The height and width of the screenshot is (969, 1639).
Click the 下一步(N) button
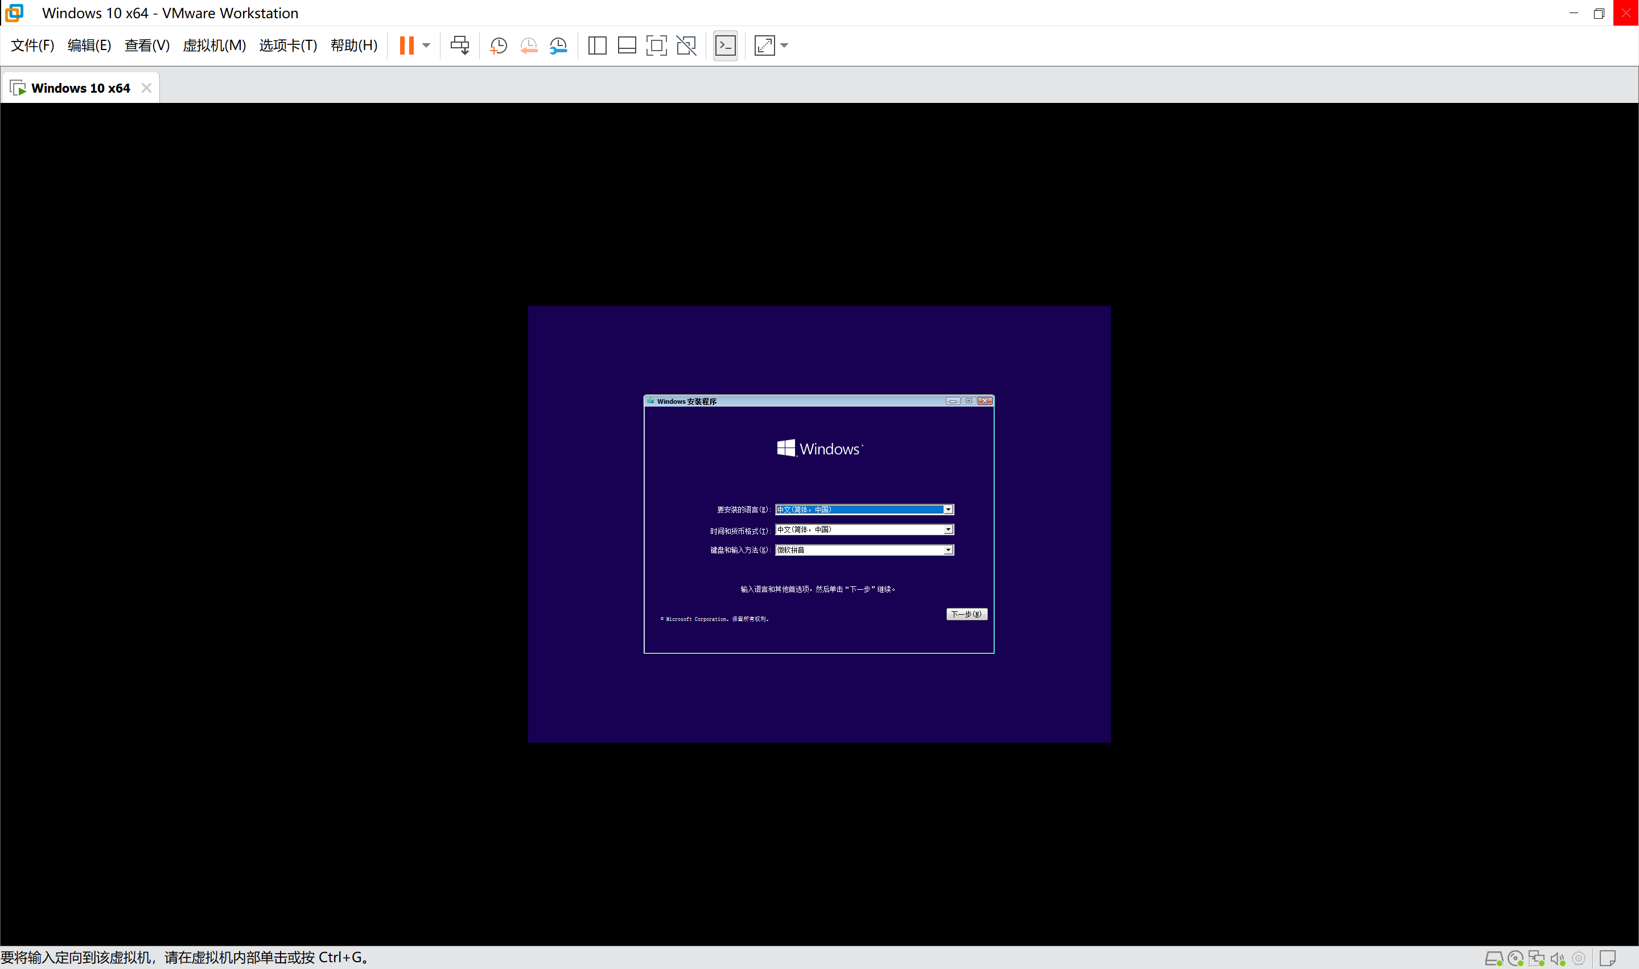pos(966,614)
